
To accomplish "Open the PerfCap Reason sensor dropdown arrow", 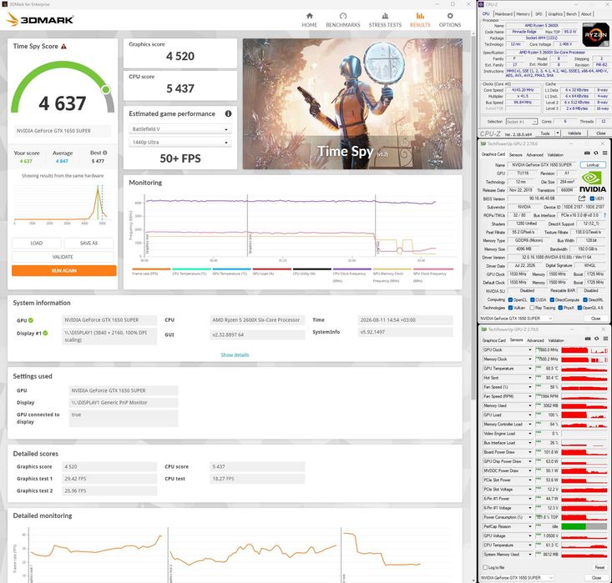I will click(530, 526).
